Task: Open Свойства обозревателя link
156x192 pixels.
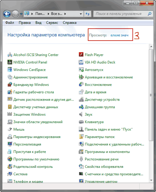Action: (104, 167)
